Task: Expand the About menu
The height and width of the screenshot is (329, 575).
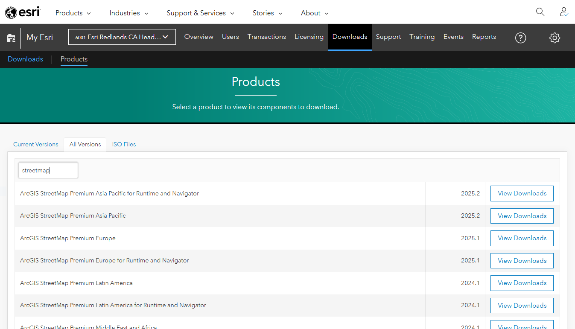Action: pyautogui.click(x=315, y=13)
